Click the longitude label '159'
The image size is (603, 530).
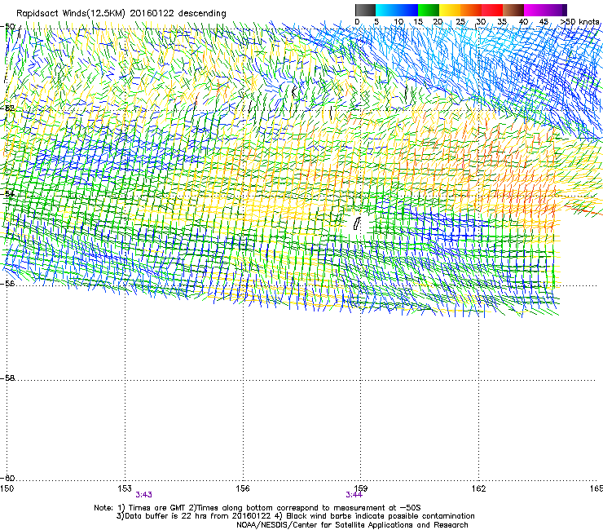(x=361, y=488)
